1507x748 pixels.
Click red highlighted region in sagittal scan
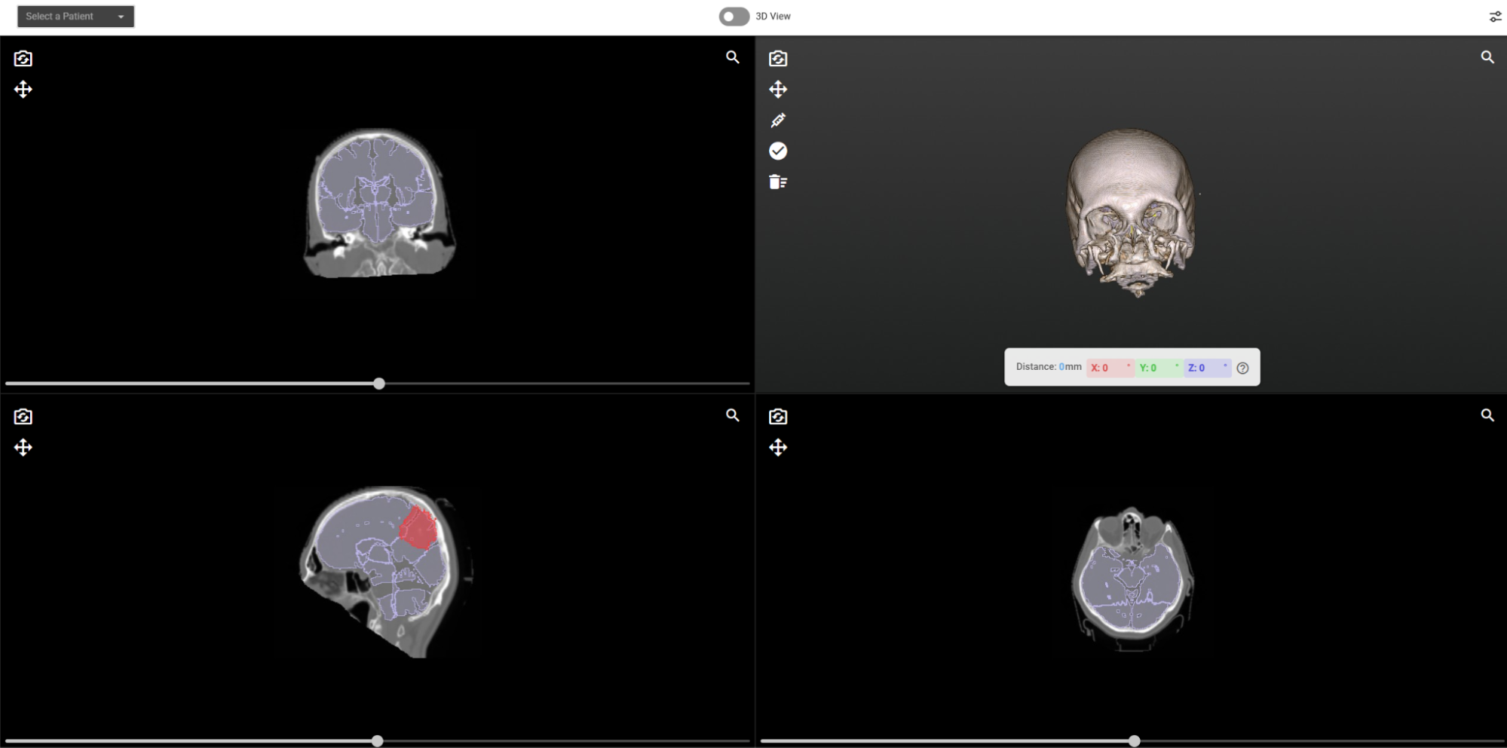[x=418, y=529]
